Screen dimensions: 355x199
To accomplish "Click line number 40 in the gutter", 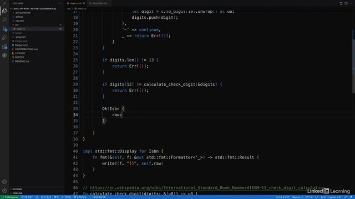I will [75, 151].
